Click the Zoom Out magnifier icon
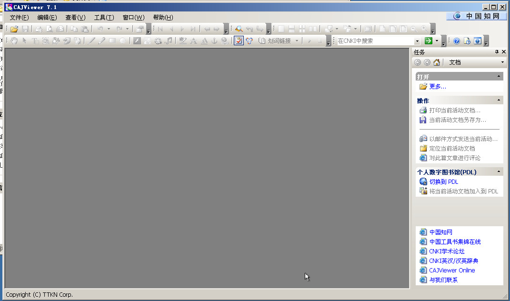This screenshot has height=301, width=510. point(413,29)
